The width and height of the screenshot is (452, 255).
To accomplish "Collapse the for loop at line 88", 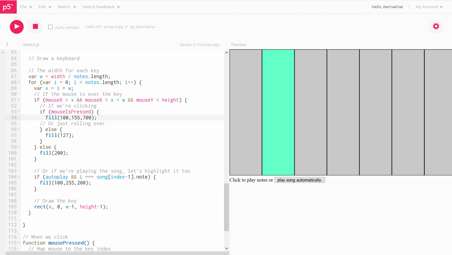I will coord(18,82).
